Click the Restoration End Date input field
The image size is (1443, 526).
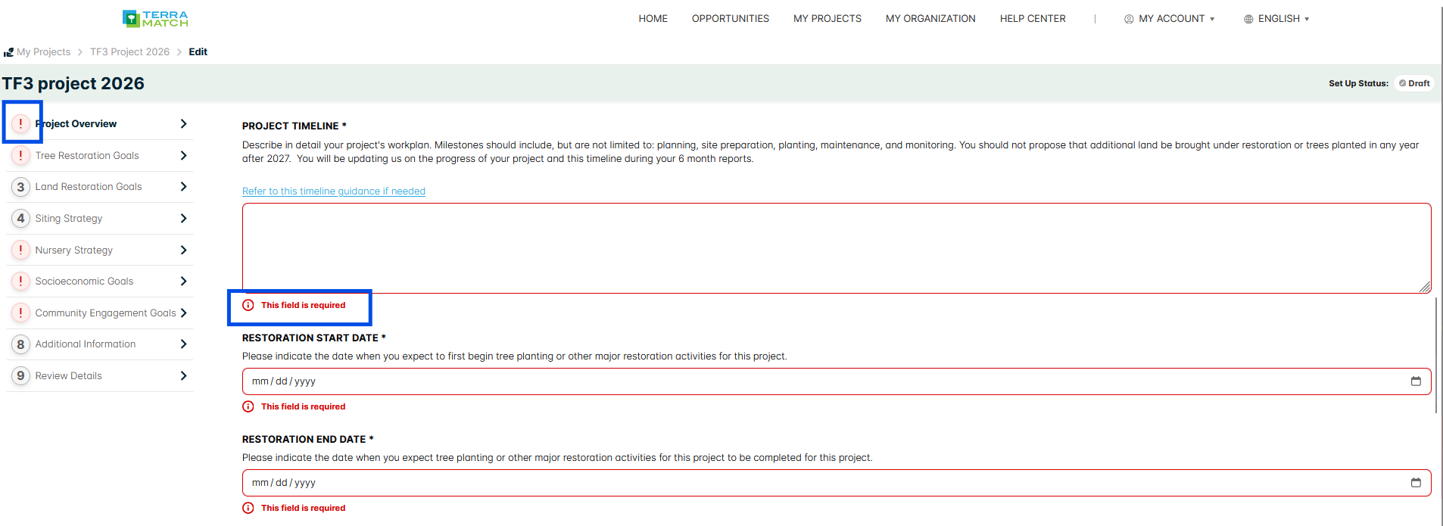coord(837,483)
